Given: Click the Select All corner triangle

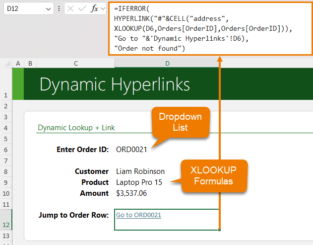Looking at the screenshot, I should [7, 64].
